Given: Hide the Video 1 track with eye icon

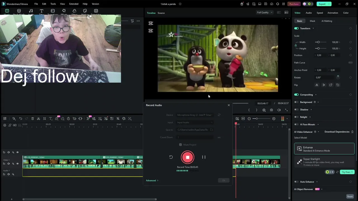Looking at the screenshot, I should pyautogui.click(x=17, y=164).
